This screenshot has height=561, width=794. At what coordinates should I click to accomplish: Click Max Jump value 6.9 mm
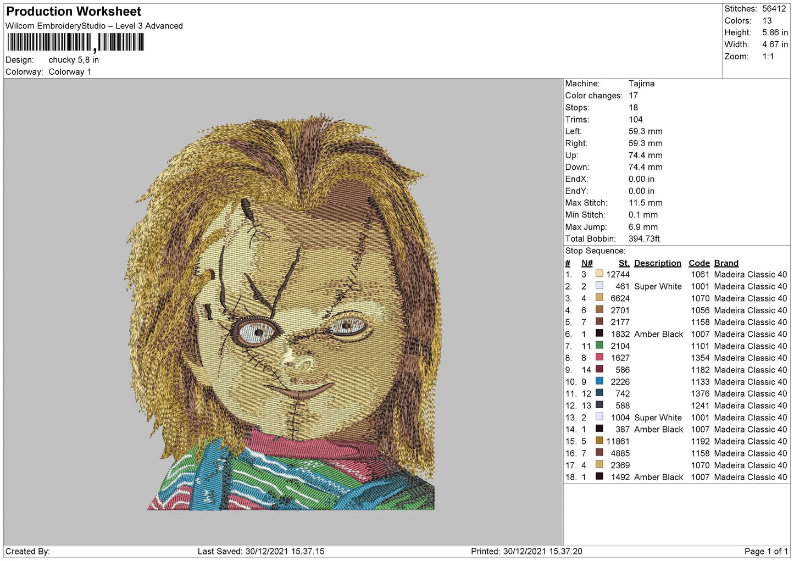[x=643, y=227]
